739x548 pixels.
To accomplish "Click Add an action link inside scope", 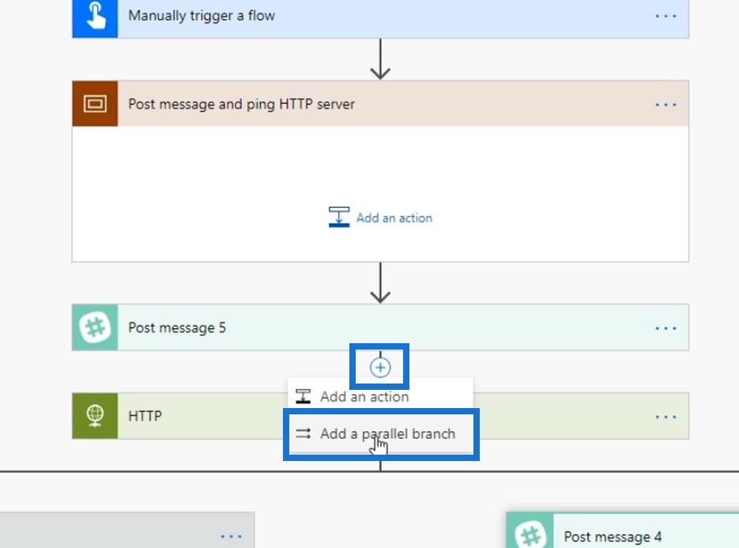I will point(394,218).
